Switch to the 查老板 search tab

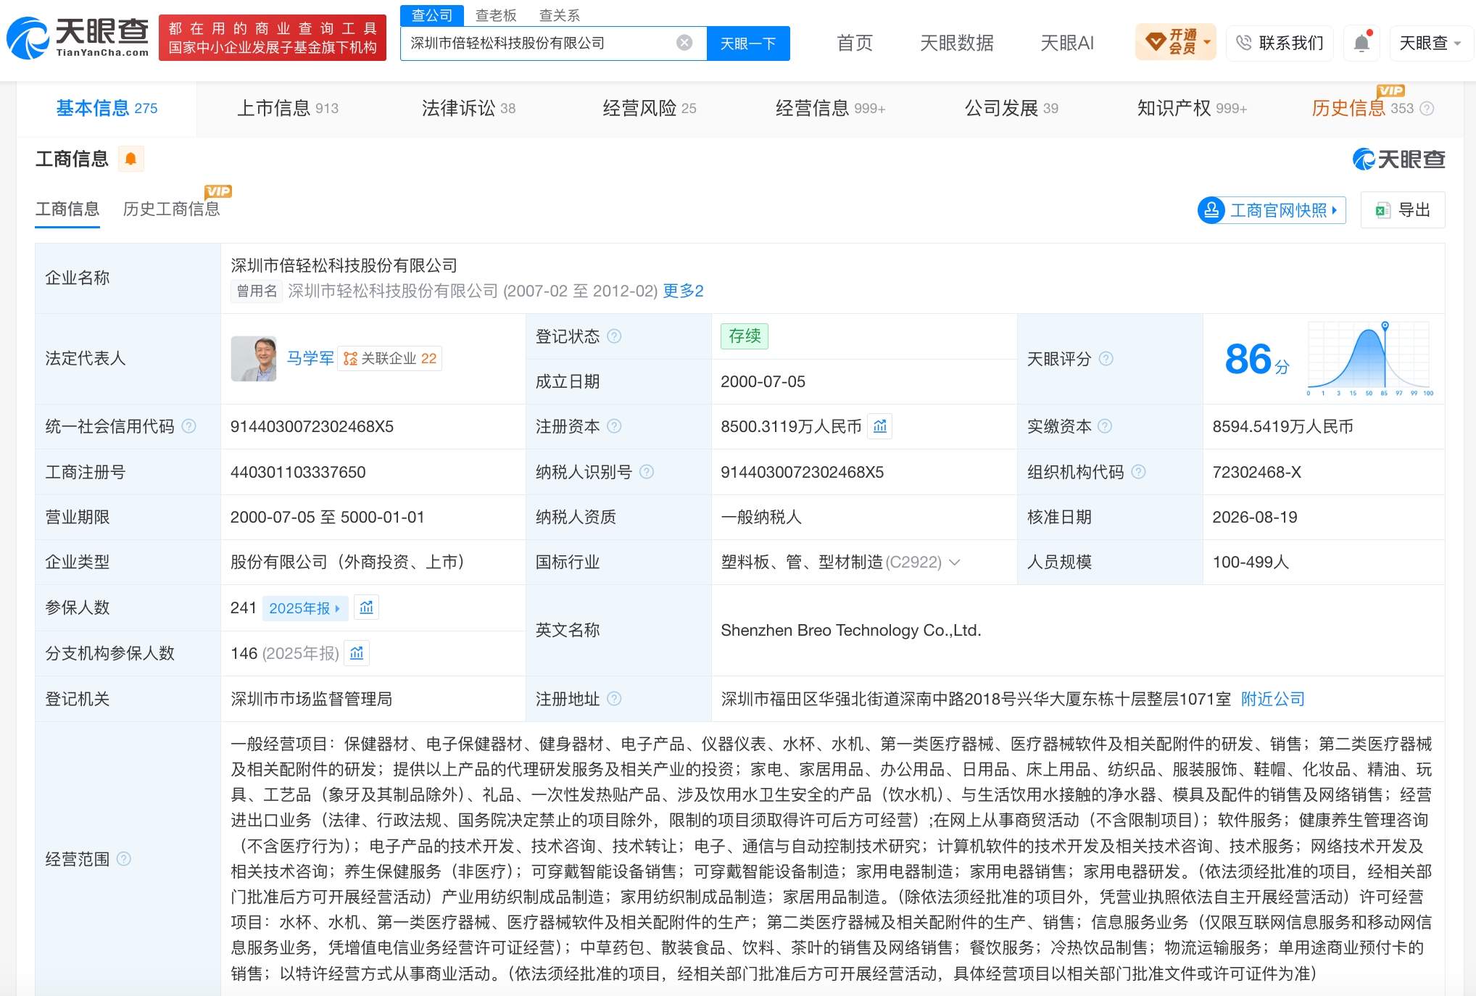(496, 15)
